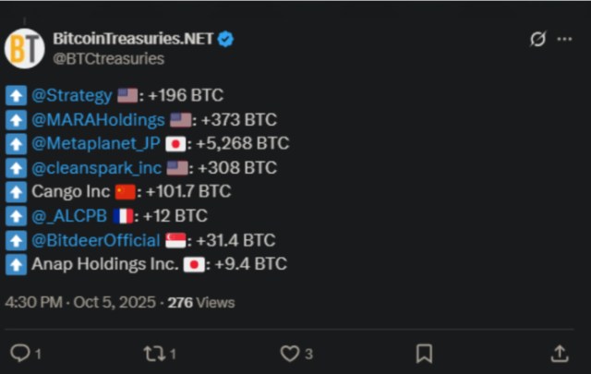Click the @cleanspark_inc mention

pos(97,167)
